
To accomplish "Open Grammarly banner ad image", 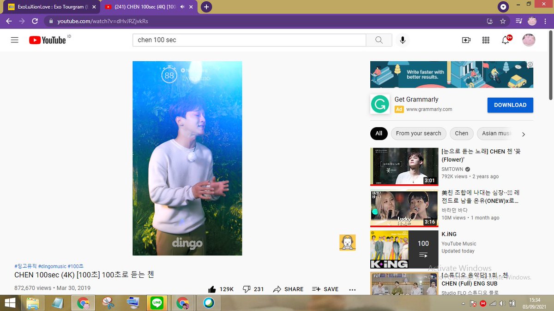I will [x=452, y=74].
